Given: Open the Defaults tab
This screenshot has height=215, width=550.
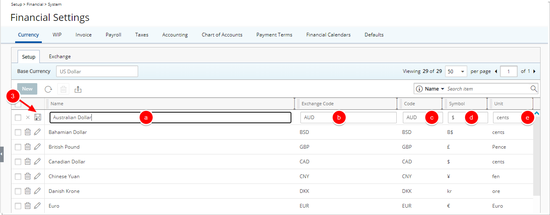Looking at the screenshot, I should coord(374,35).
